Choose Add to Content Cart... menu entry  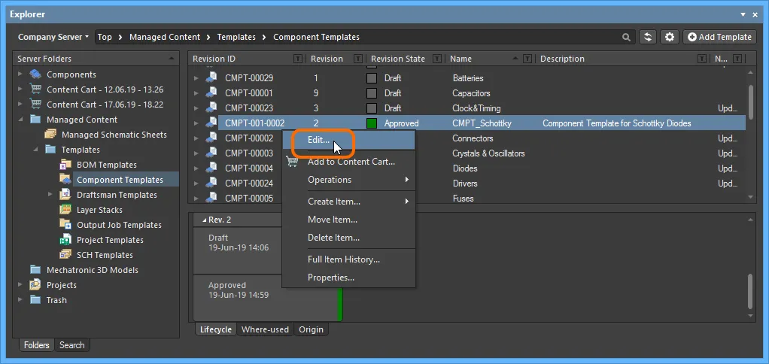pos(348,162)
